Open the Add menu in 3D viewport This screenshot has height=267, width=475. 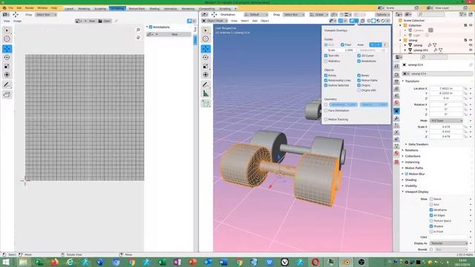(x=255, y=21)
